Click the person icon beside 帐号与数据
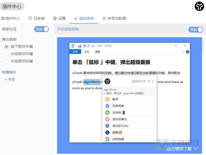 (104, 19)
